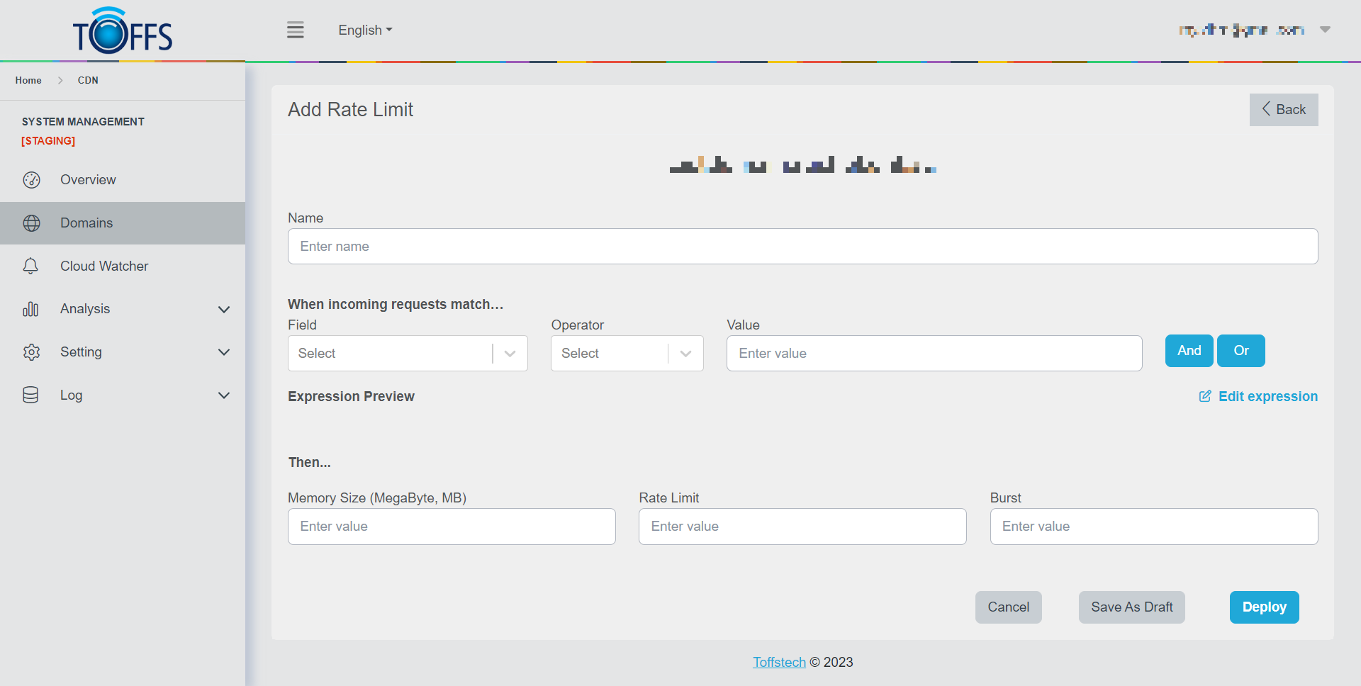Expand the Analysis menu chevron
The height and width of the screenshot is (686, 1361).
(x=224, y=310)
